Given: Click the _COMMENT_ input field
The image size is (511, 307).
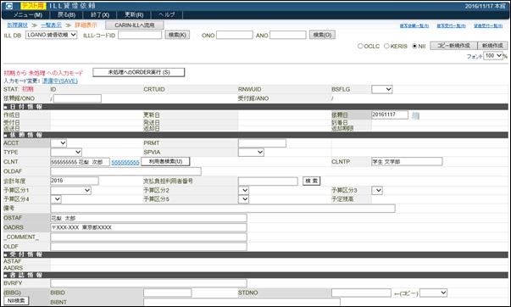Looking at the screenshot, I should click(x=148, y=237).
